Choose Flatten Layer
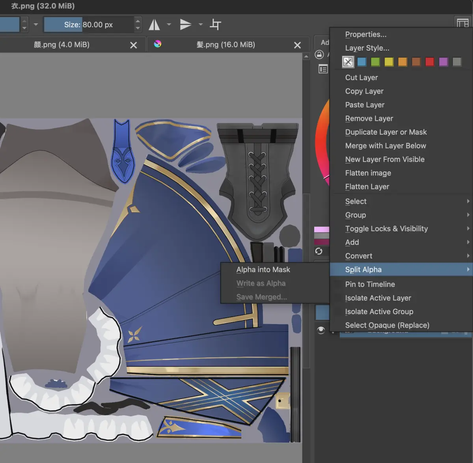The height and width of the screenshot is (463, 473). [401, 186]
